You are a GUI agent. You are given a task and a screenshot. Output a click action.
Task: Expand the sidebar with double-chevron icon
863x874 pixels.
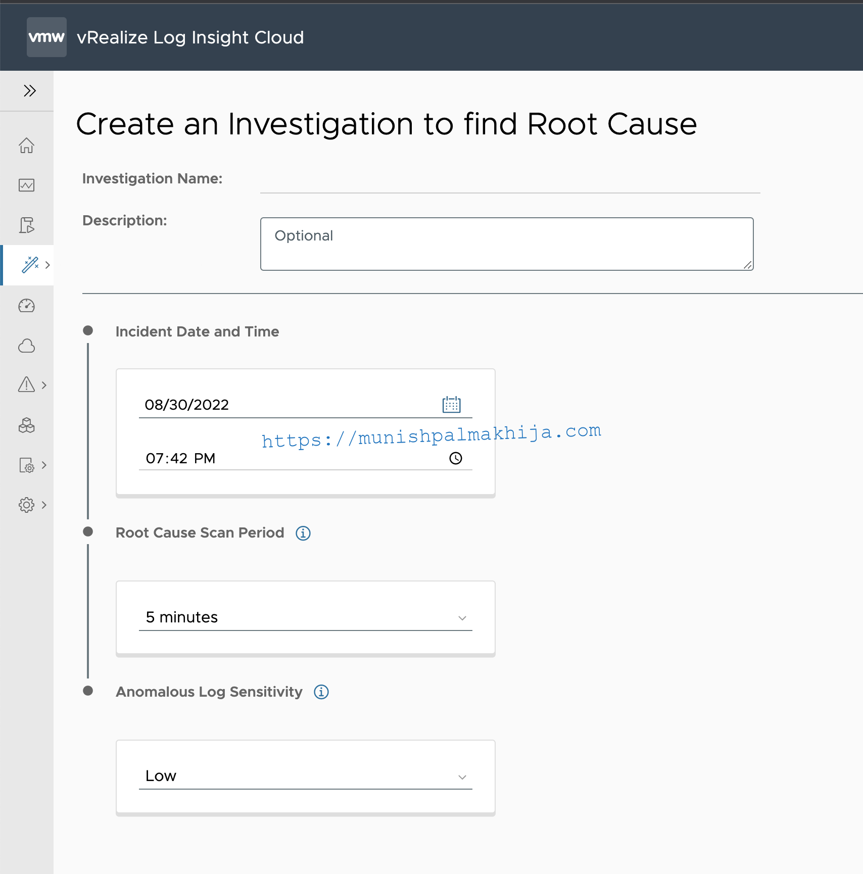pos(30,91)
